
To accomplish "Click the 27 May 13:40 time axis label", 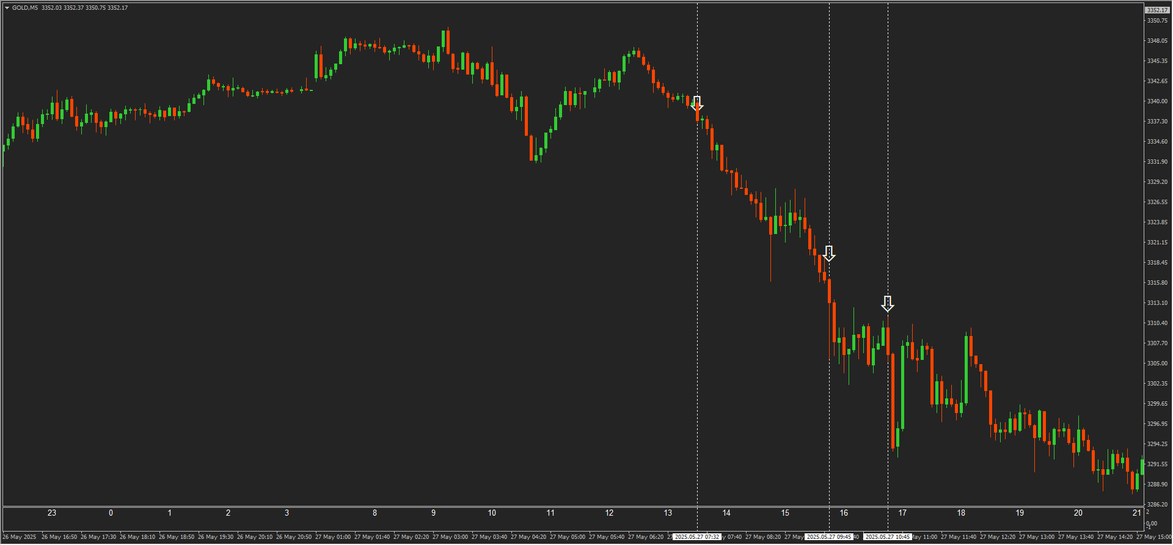I will [1076, 538].
